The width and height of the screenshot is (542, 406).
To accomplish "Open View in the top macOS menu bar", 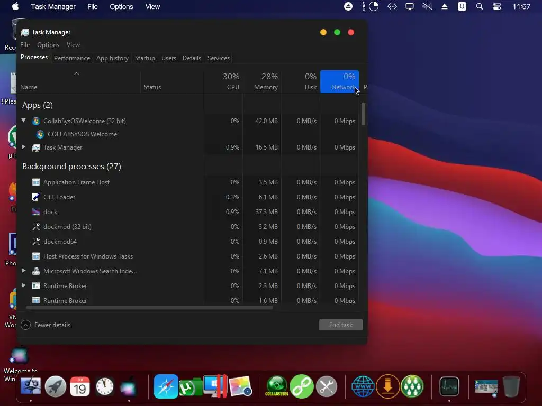I will pos(152,6).
